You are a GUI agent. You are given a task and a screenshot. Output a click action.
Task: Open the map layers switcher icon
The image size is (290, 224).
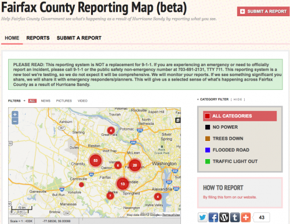(x=177, y=120)
